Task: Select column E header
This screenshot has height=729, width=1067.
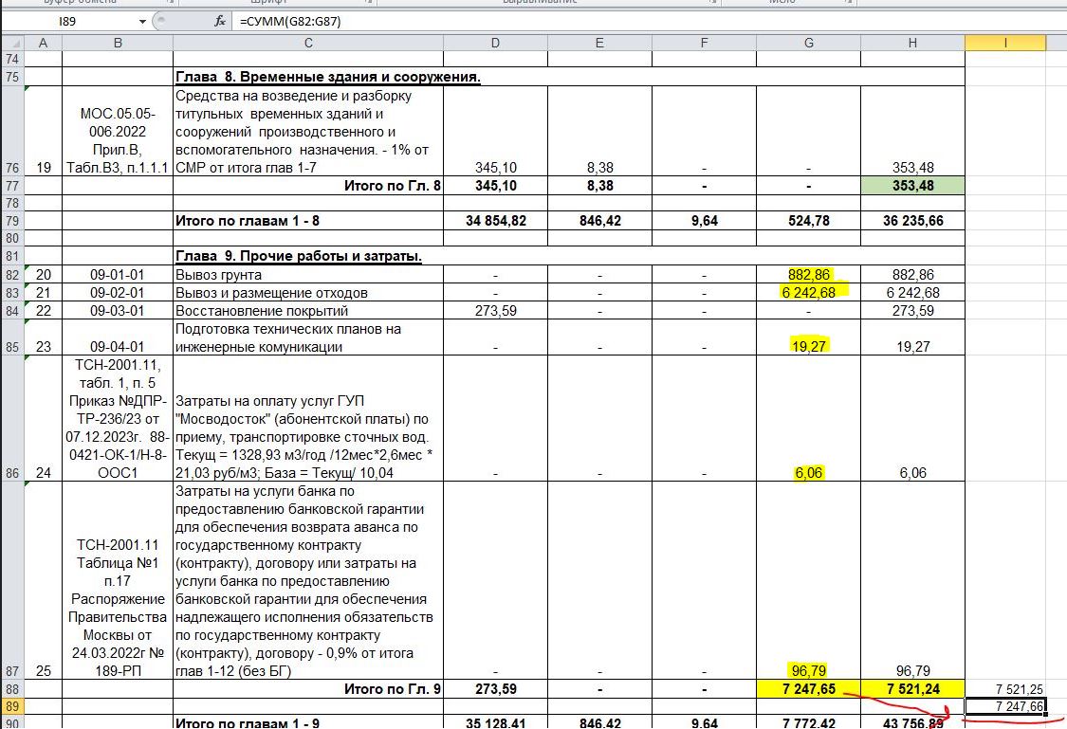Action: tap(599, 43)
